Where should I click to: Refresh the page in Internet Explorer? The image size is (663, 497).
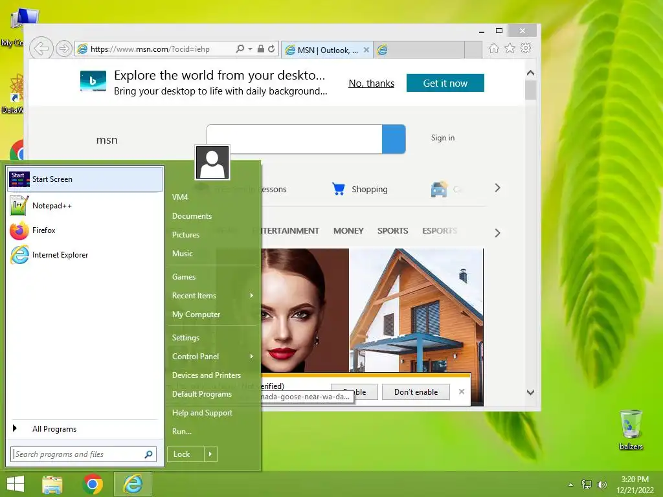tap(271, 49)
